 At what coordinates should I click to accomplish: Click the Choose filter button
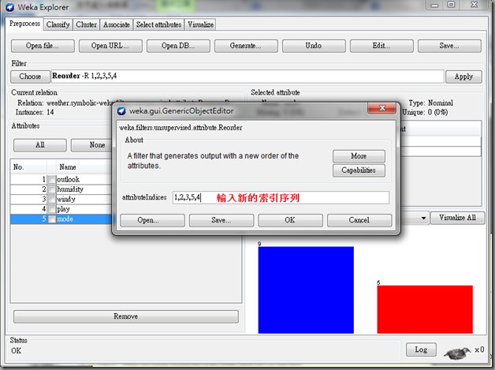tap(30, 77)
